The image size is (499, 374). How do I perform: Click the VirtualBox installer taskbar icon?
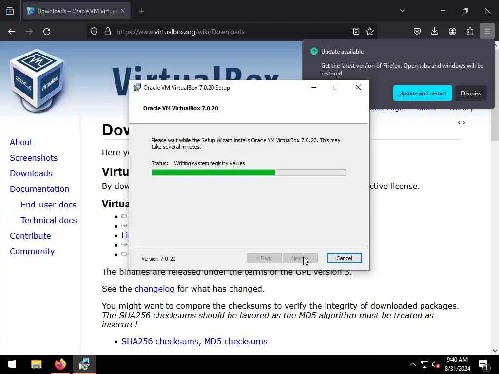coord(84,364)
